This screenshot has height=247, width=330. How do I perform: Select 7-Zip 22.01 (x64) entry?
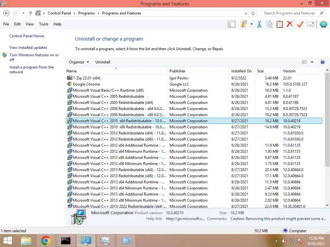click(x=194, y=78)
